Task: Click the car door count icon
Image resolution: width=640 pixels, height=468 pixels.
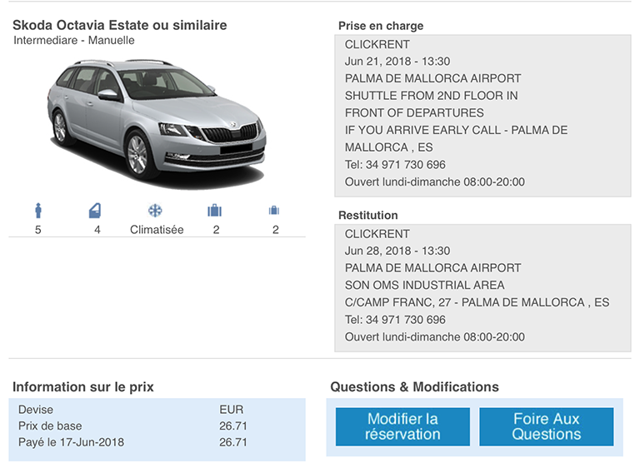Action: pyautogui.click(x=95, y=211)
